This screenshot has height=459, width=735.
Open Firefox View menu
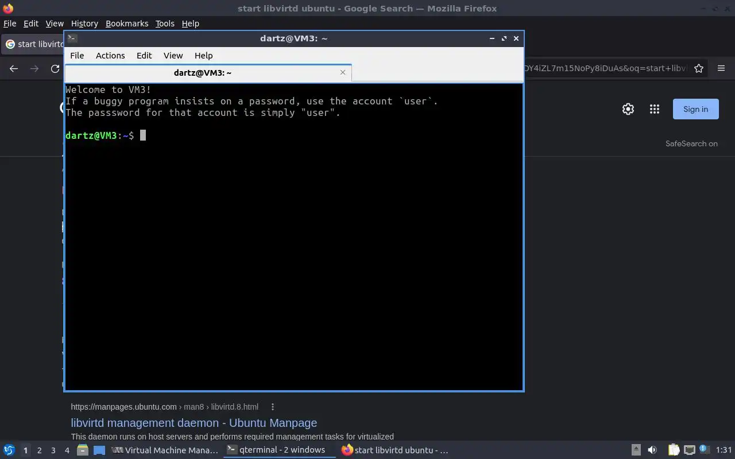pyautogui.click(x=55, y=24)
